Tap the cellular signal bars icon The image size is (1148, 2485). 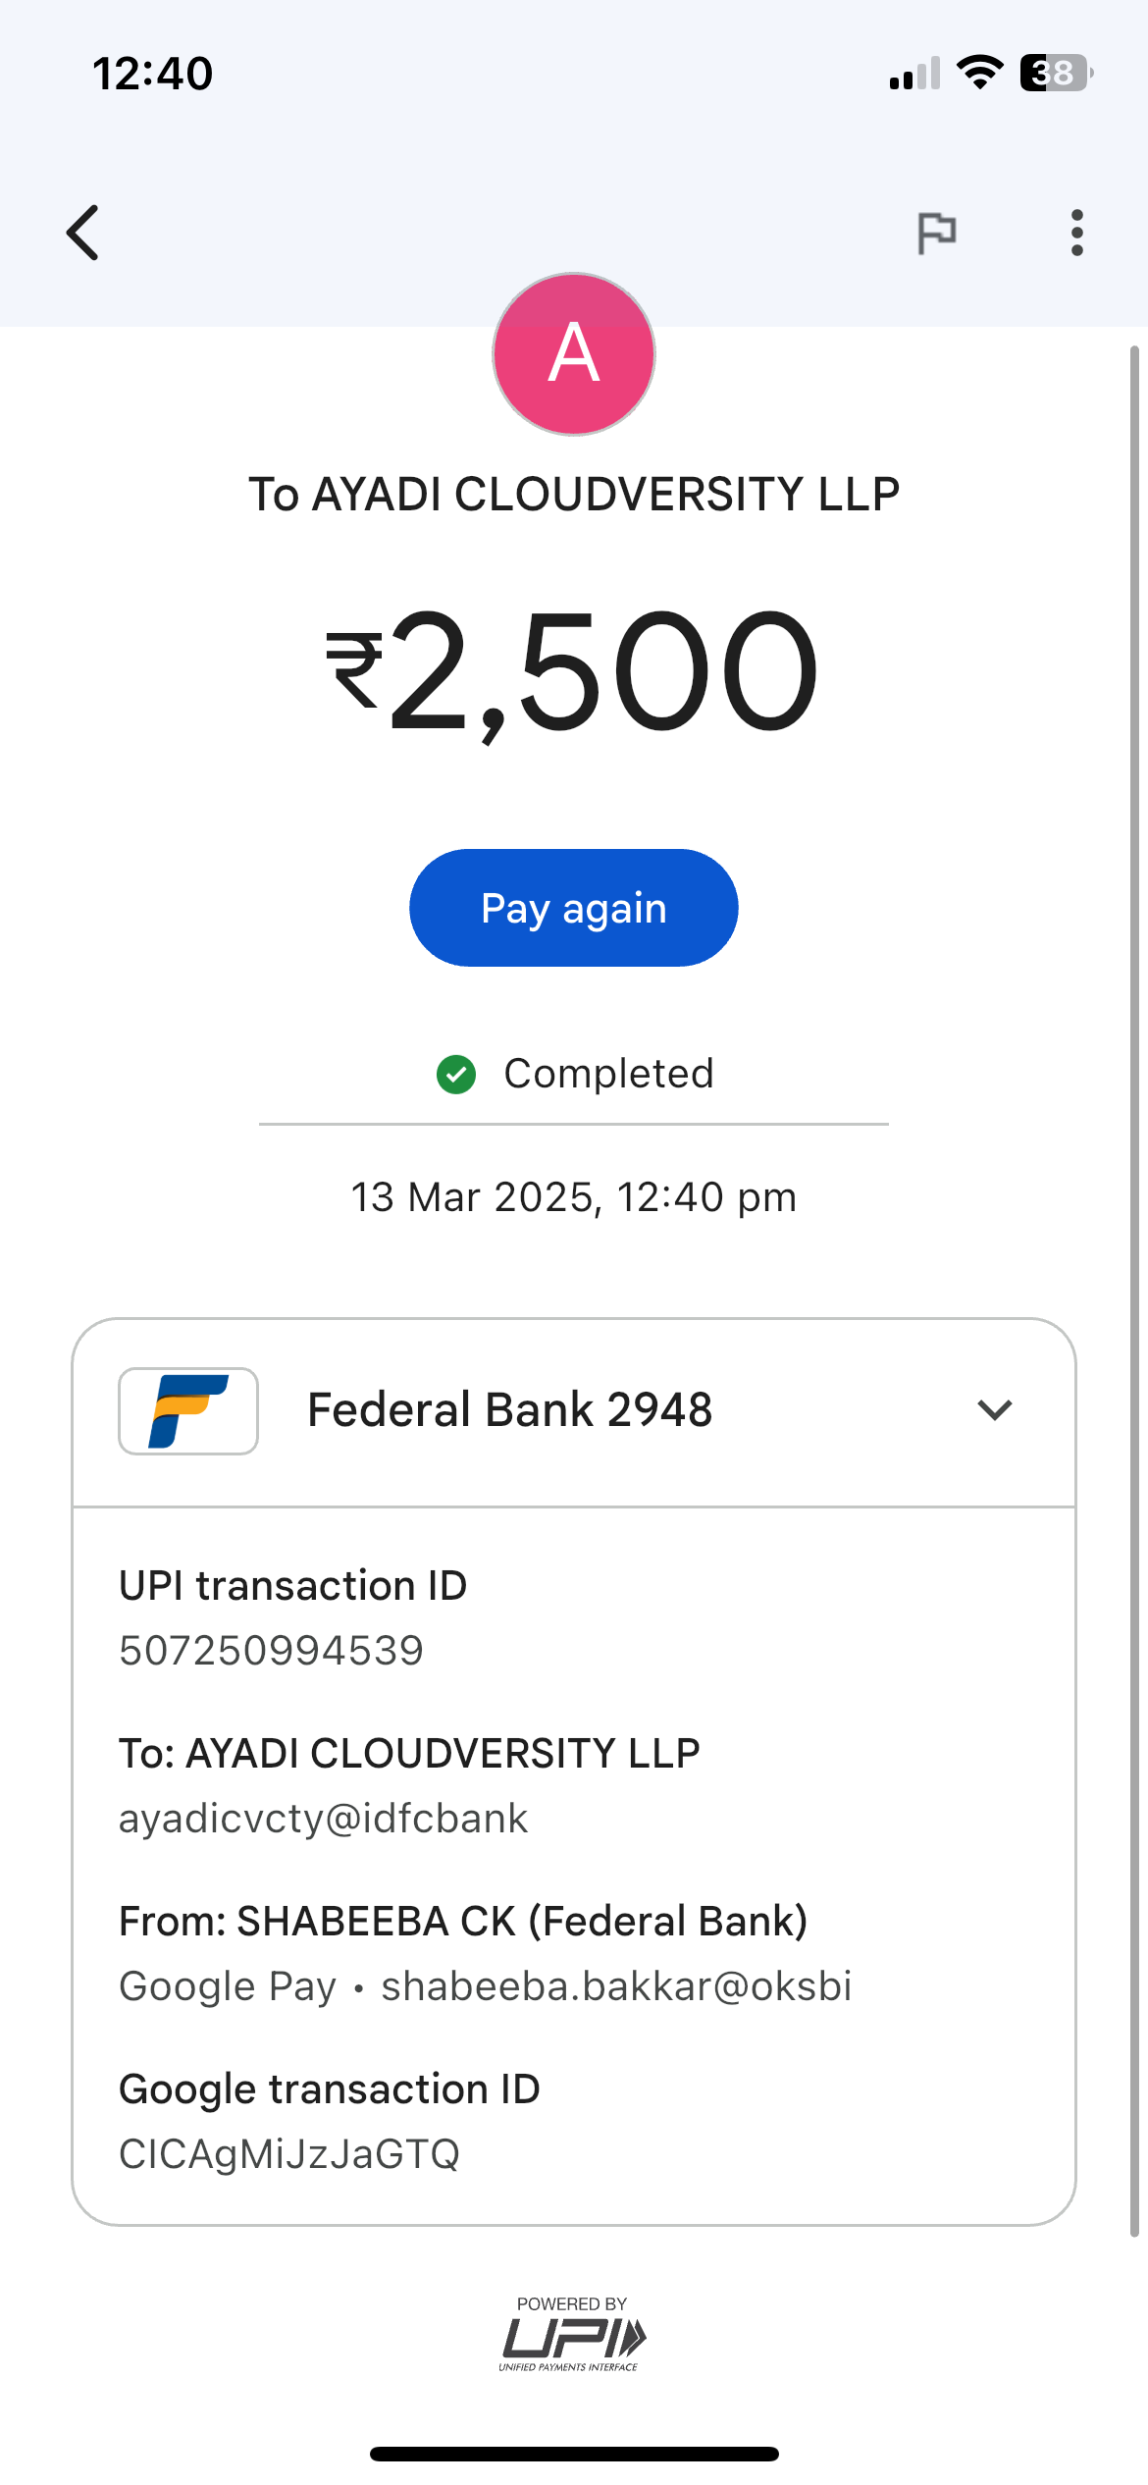914,74
